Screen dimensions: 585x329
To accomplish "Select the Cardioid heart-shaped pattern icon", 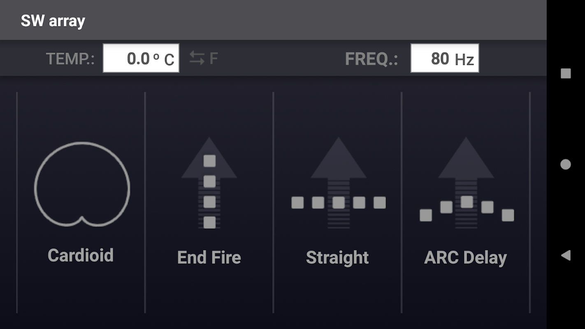I will [x=82, y=184].
